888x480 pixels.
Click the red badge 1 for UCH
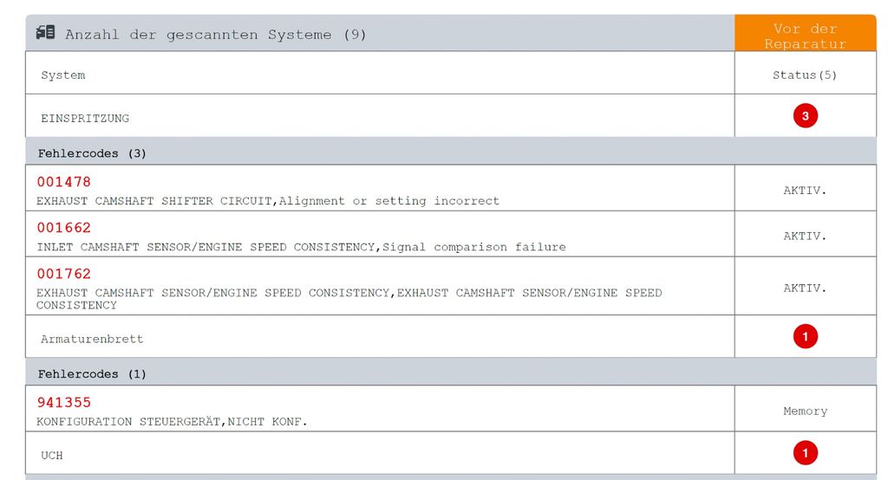click(x=805, y=453)
